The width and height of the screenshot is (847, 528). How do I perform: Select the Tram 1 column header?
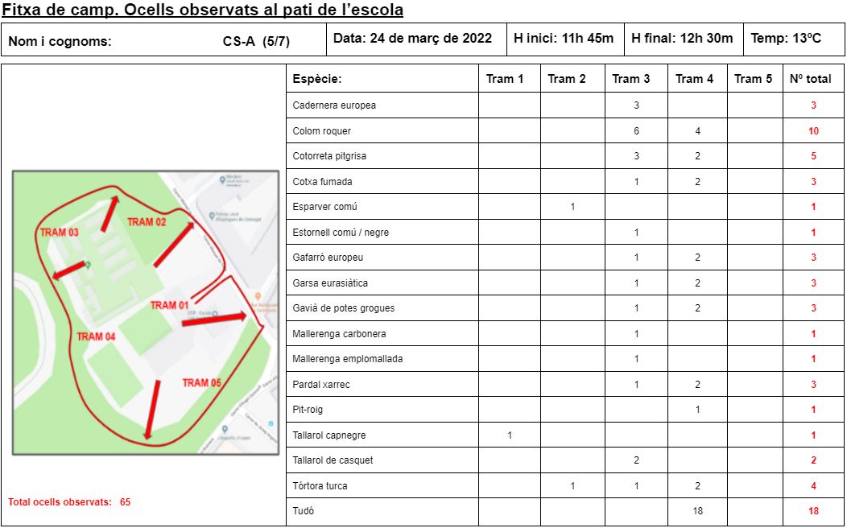[x=505, y=79]
